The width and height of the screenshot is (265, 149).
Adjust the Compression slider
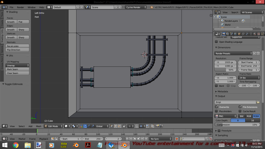[237, 125]
